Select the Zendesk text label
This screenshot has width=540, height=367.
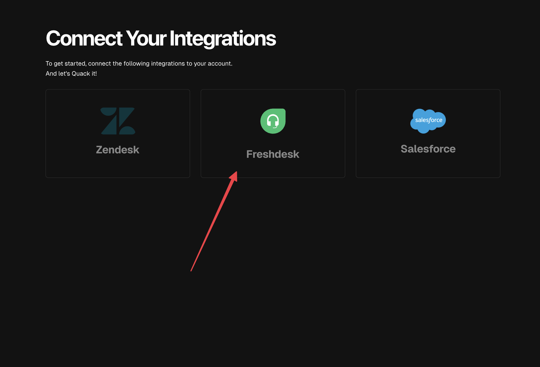[118, 150]
